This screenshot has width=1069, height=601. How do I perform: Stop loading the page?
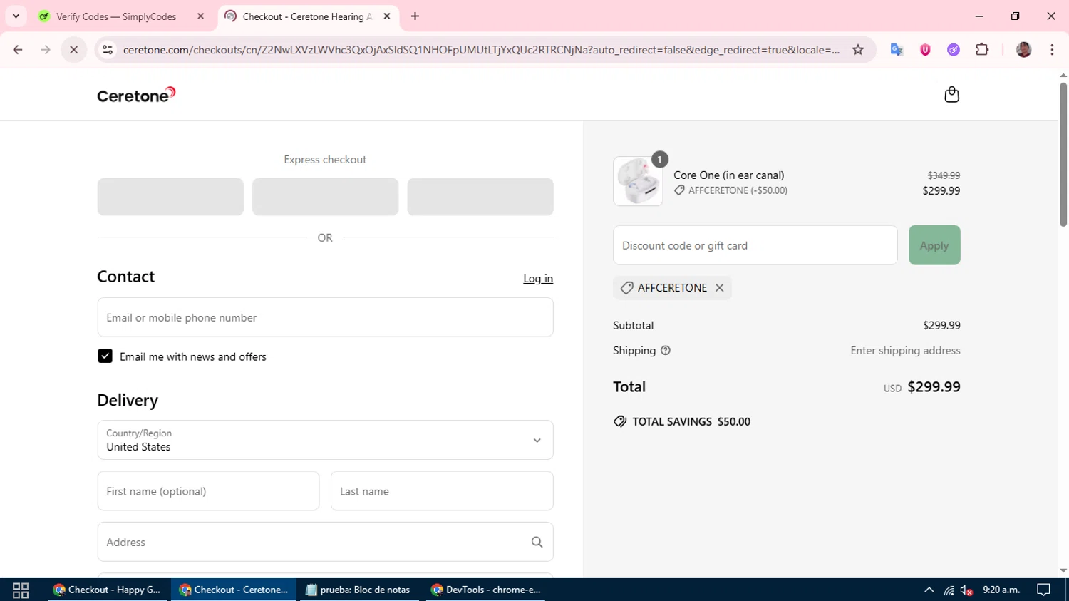click(73, 50)
